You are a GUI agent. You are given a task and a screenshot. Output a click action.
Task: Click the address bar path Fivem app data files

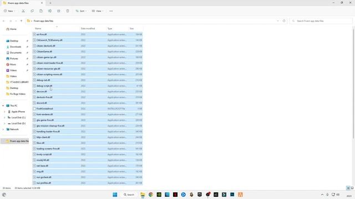[x=43, y=21]
